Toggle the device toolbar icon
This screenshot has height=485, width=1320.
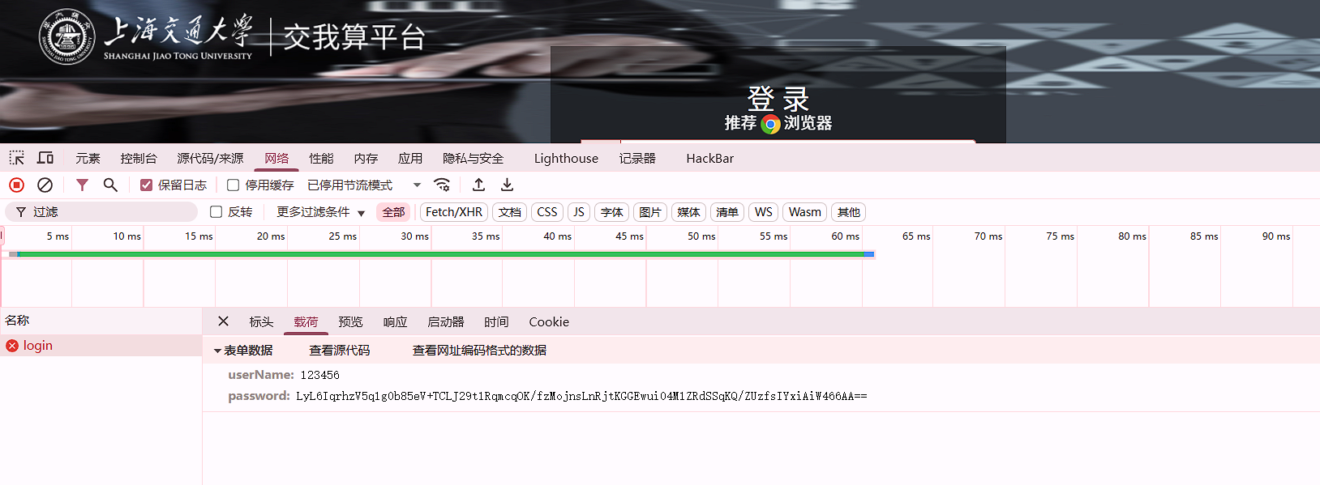click(x=45, y=158)
